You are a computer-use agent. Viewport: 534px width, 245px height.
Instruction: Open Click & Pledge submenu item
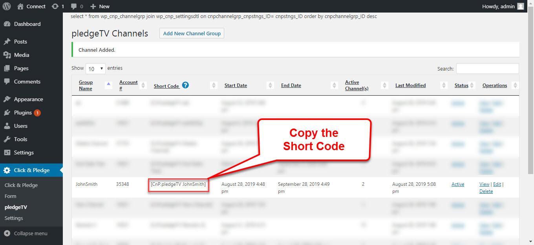point(21,185)
